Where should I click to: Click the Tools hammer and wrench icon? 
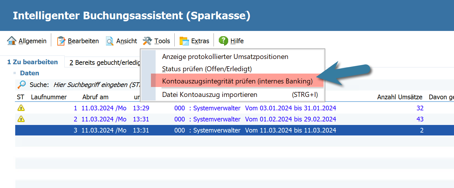click(147, 41)
